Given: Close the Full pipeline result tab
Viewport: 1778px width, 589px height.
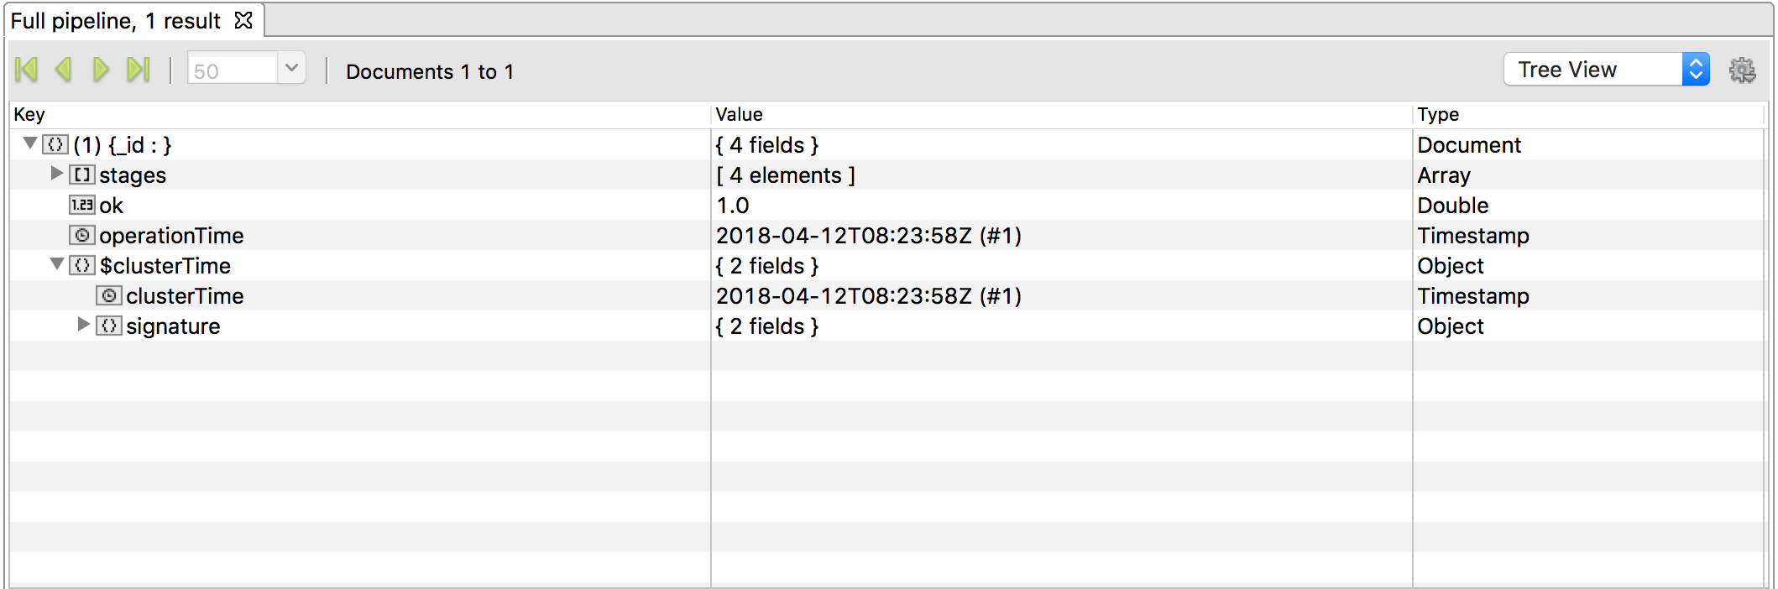Looking at the screenshot, I should click(x=243, y=20).
